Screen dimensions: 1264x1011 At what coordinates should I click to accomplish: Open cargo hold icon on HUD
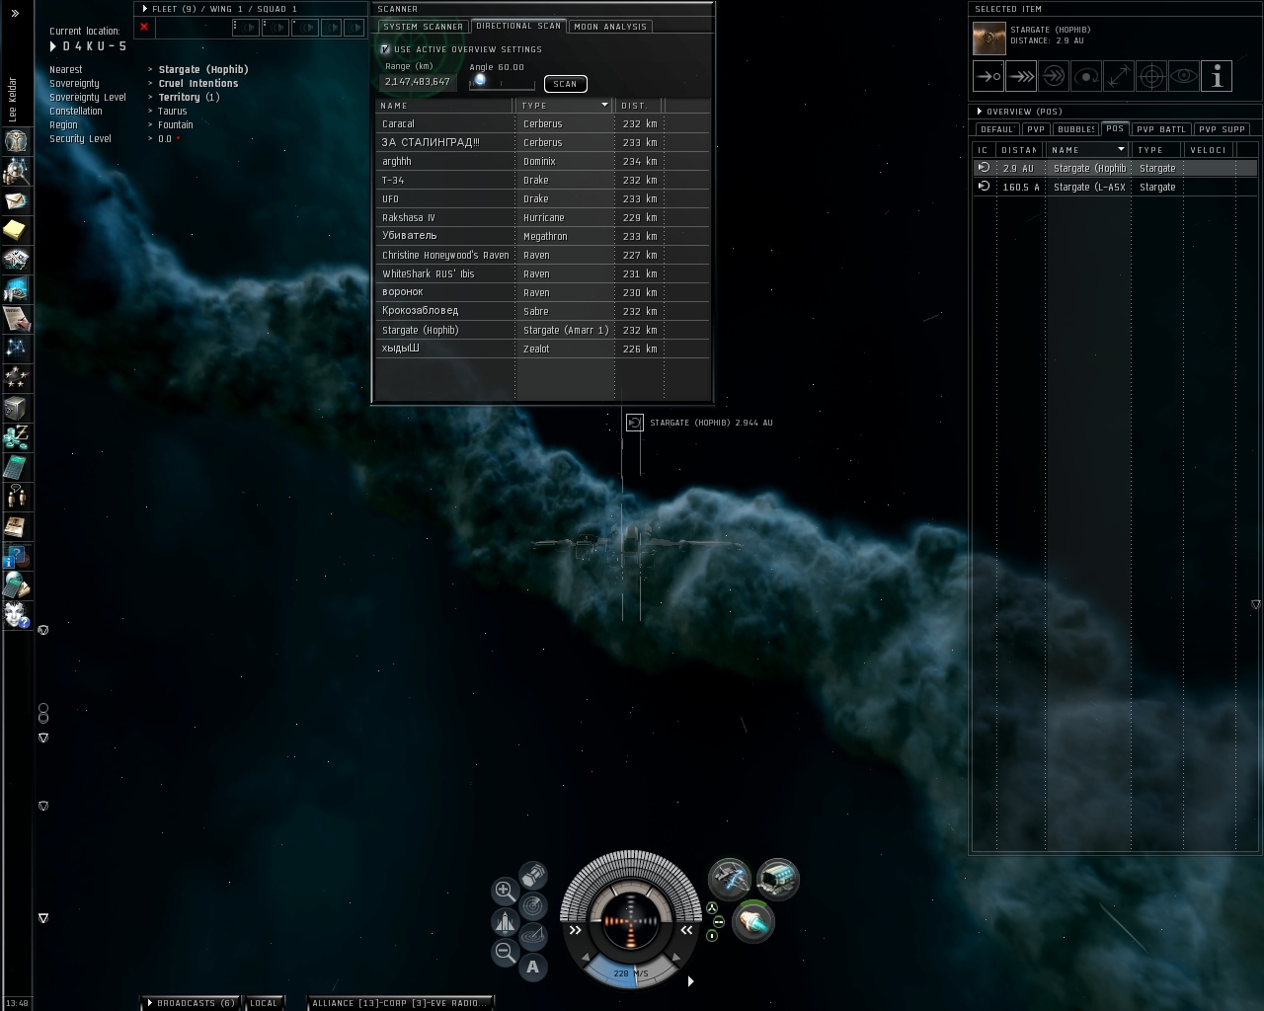click(x=533, y=875)
